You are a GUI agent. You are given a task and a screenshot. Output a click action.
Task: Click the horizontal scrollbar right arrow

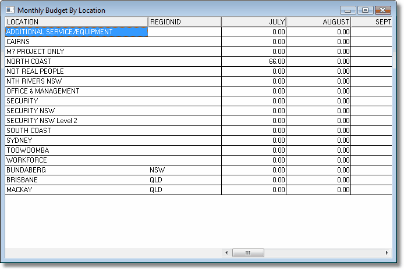click(387, 253)
